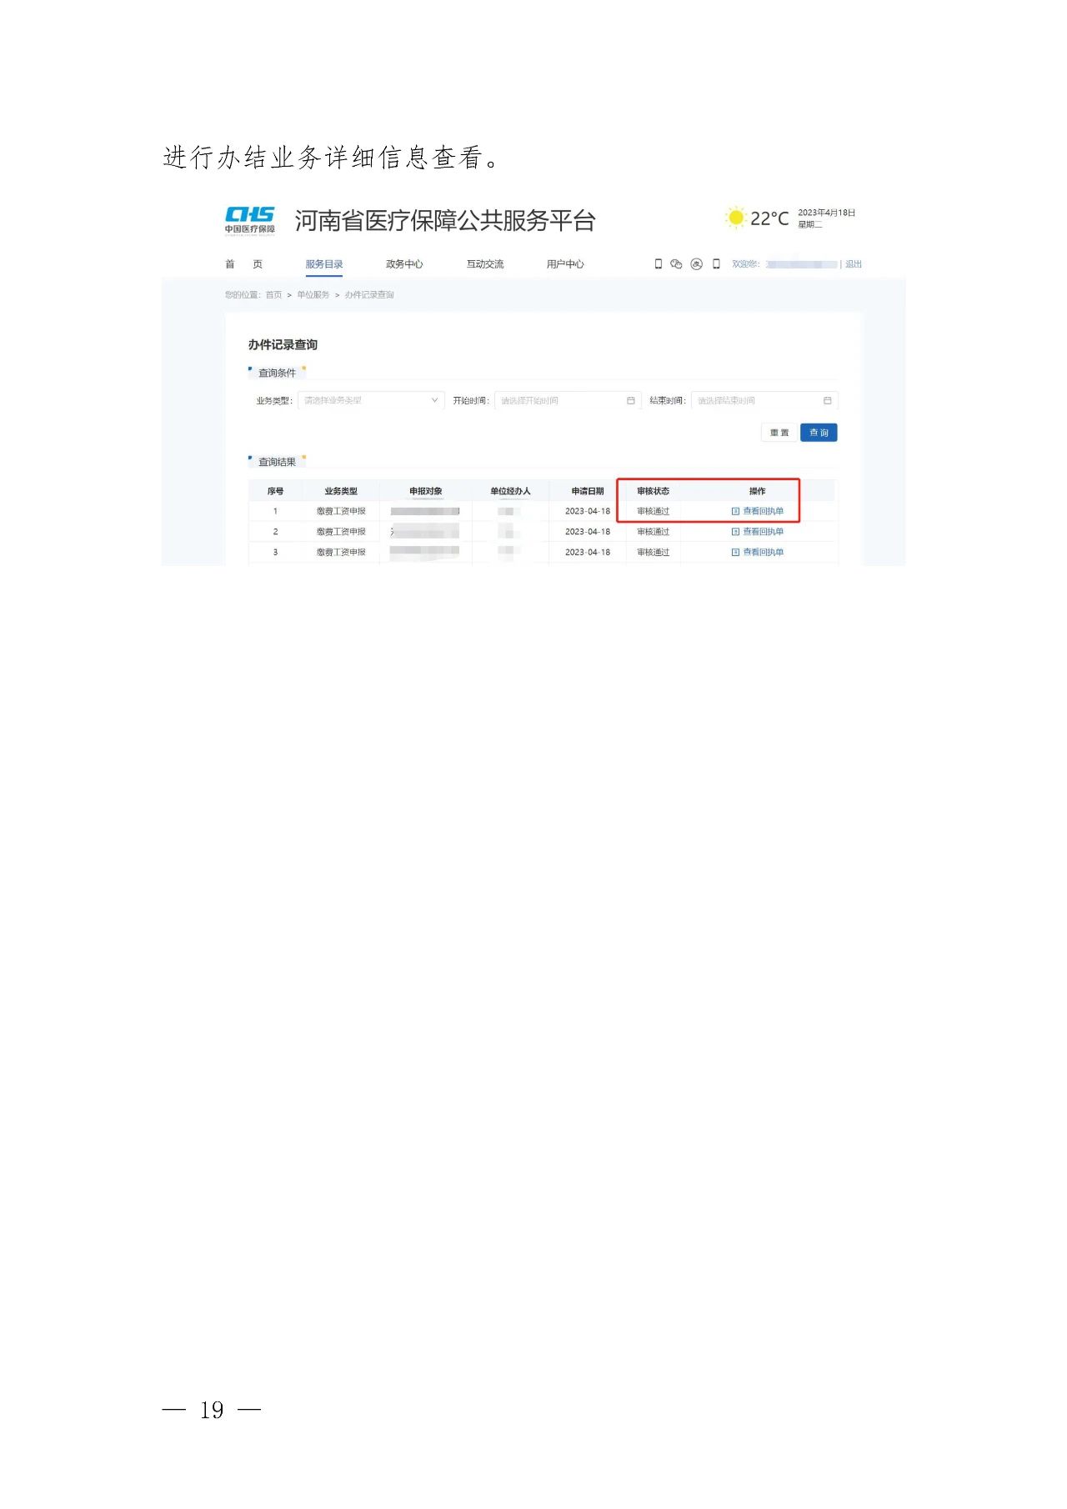1067x1509 pixels.
Task: Open the 互动交流 menu item
Action: tap(485, 264)
